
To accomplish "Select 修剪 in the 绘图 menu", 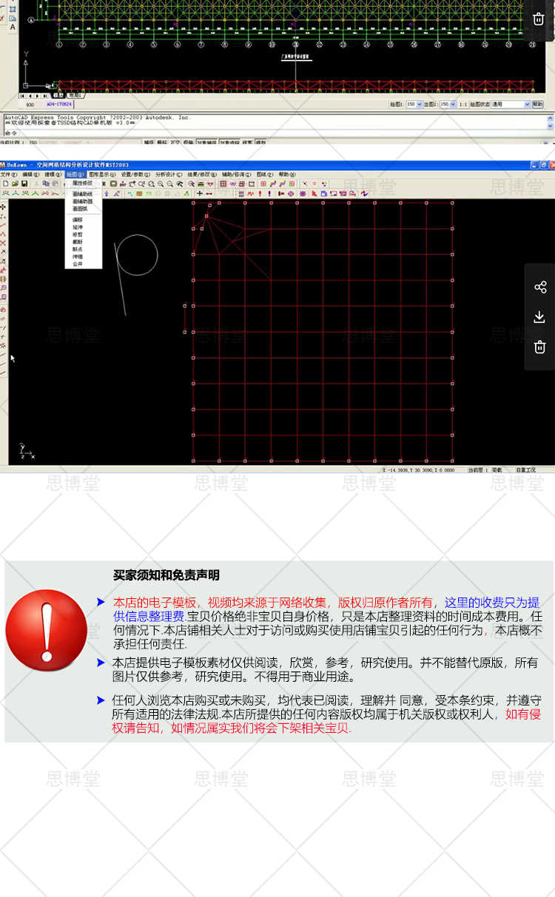I will coord(78,234).
